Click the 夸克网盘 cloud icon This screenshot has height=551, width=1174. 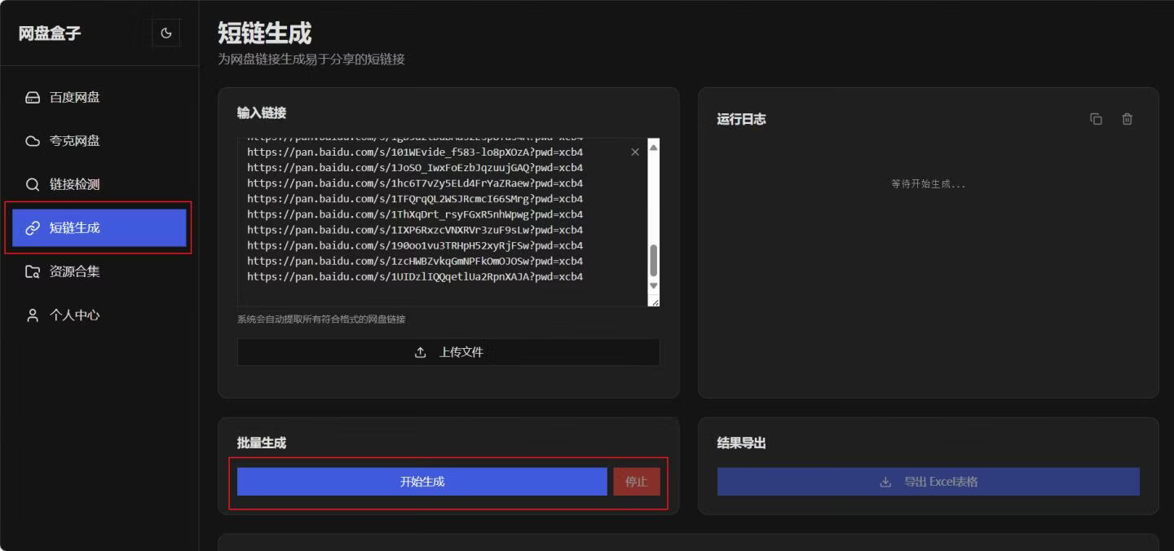(33, 141)
